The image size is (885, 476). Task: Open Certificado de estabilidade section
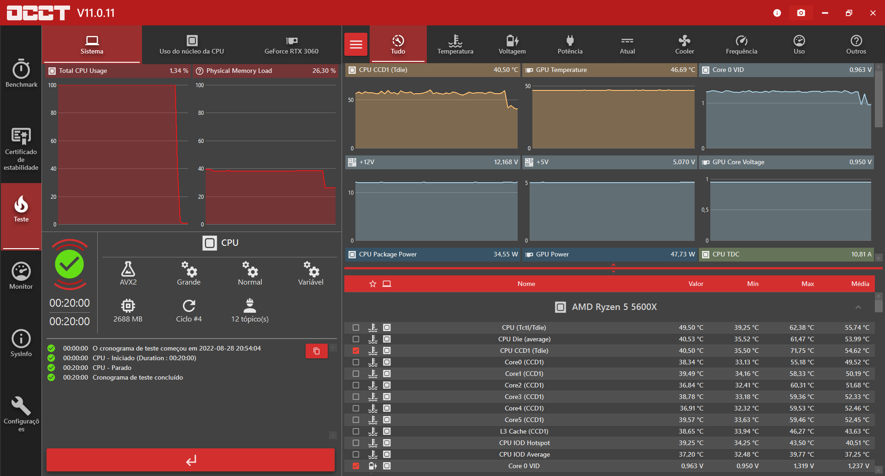tap(21, 149)
